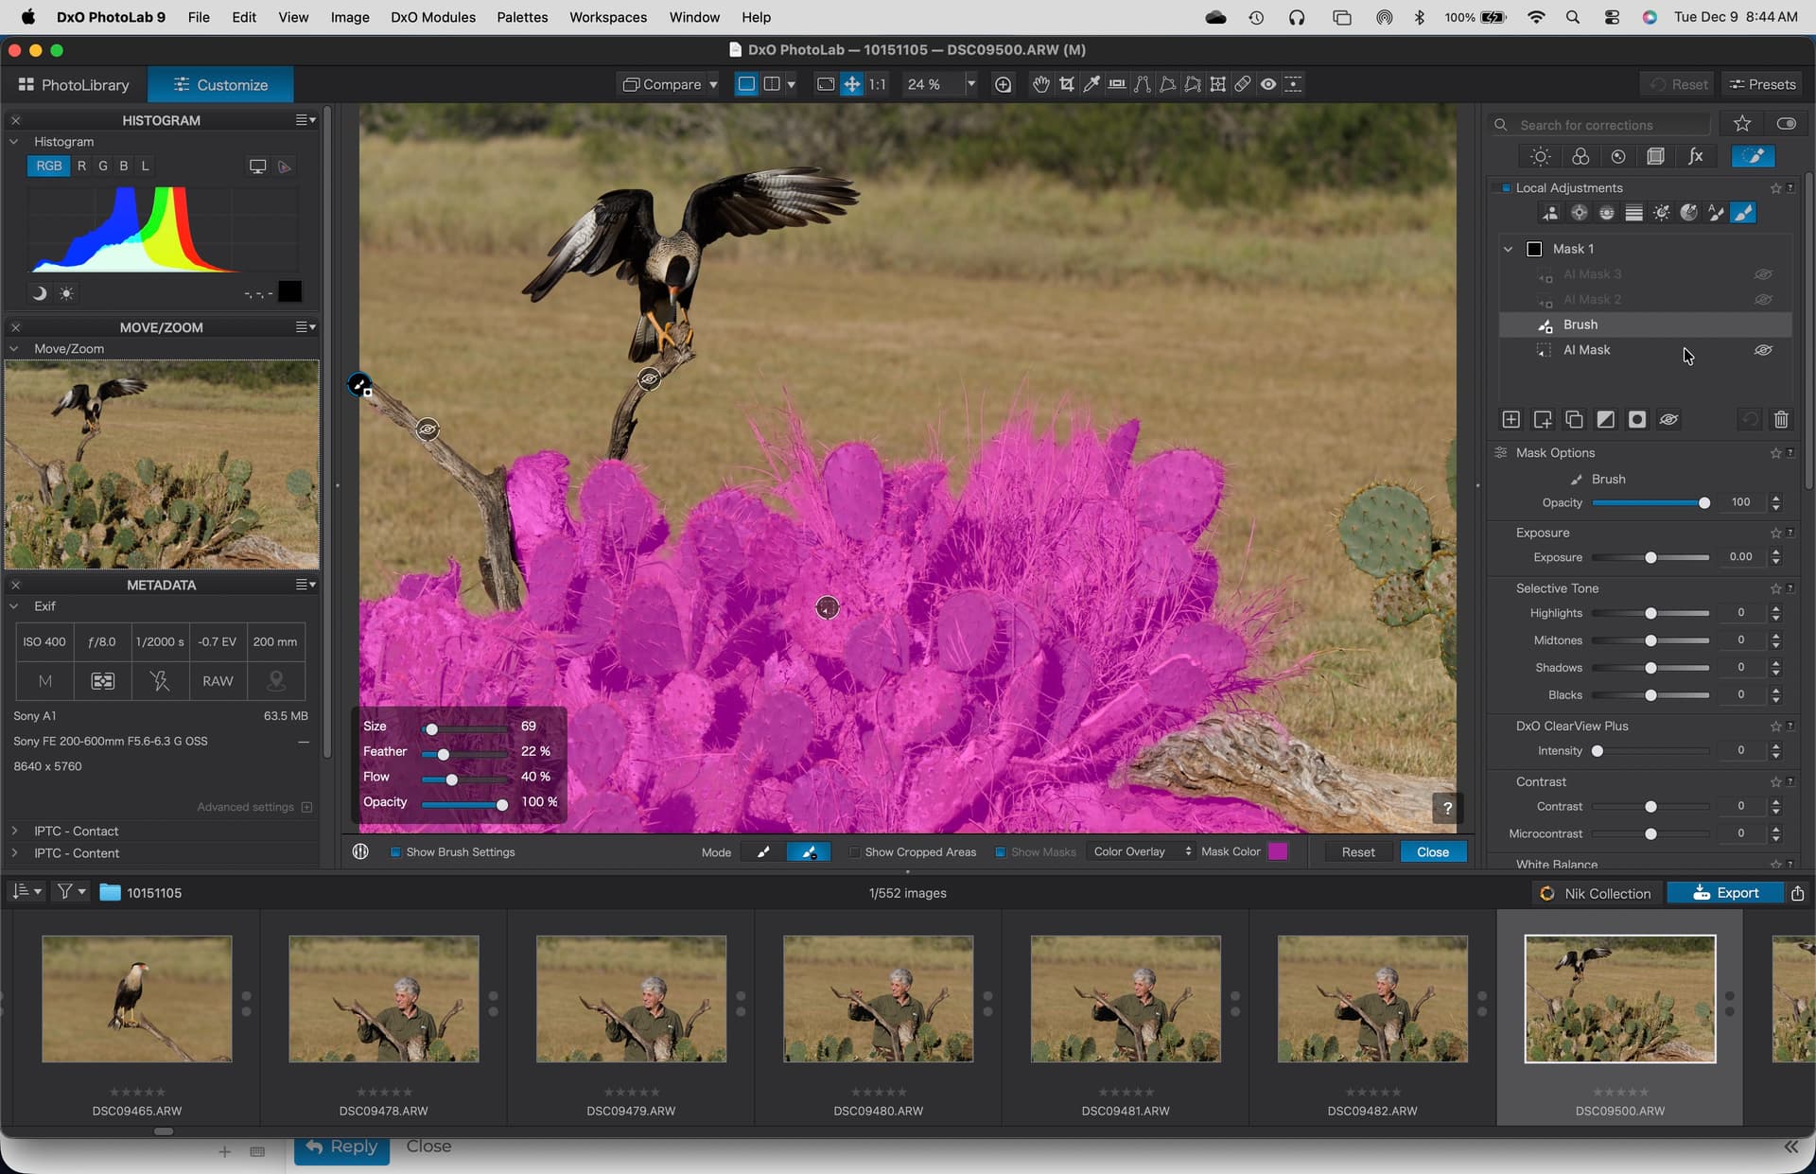Viewport: 1816px width, 1174px height.
Task: Open the Color corrections palette tab
Action: click(x=1580, y=157)
